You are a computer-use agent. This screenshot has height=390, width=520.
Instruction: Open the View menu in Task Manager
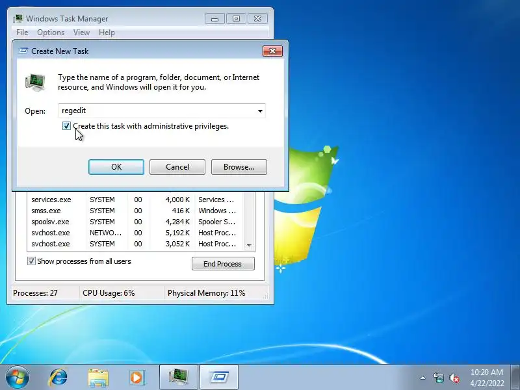pos(81,32)
